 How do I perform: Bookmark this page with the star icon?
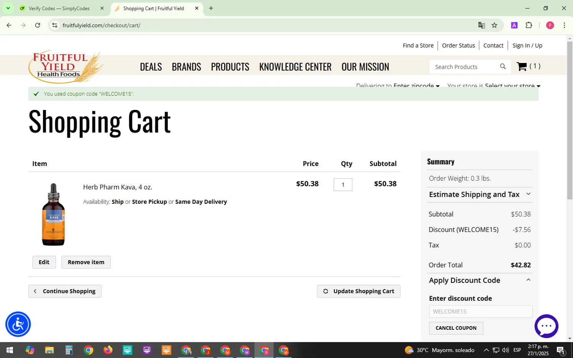click(494, 25)
